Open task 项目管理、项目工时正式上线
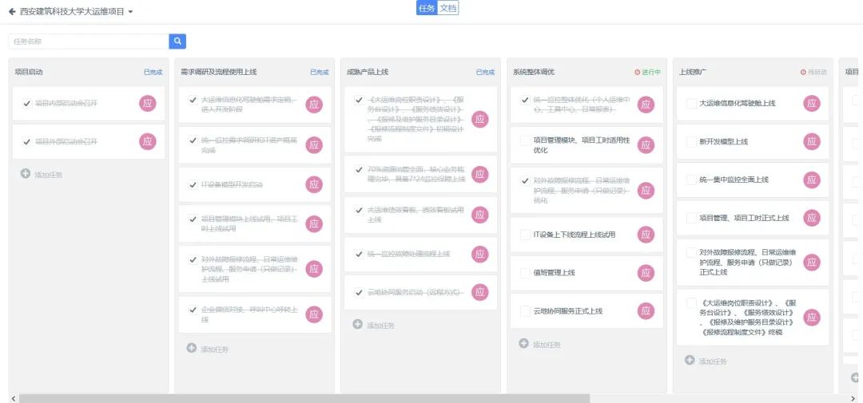 coord(744,219)
